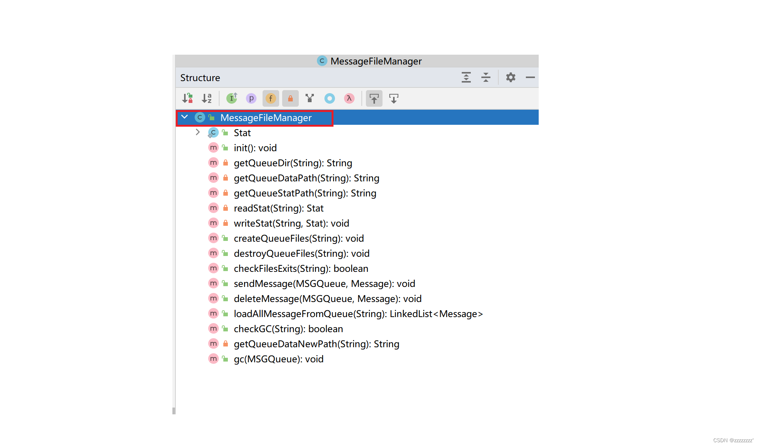Click Sort by Visibility icon
Viewport: 759px width, 446px height.
(x=187, y=98)
